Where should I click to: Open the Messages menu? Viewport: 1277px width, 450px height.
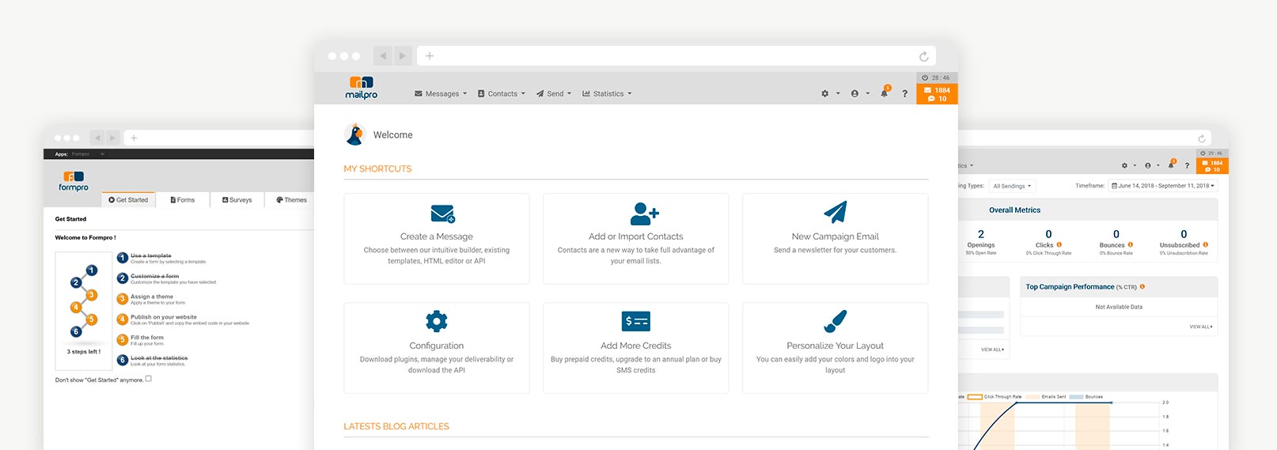click(441, 93)
